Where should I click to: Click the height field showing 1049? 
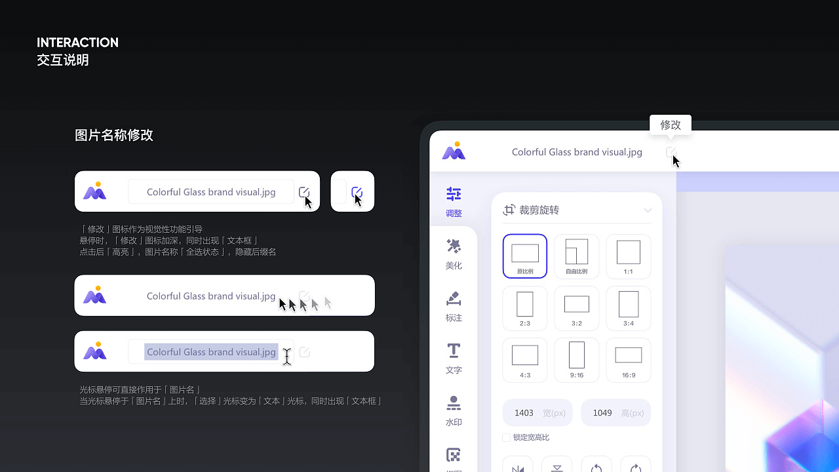point(616,413)
